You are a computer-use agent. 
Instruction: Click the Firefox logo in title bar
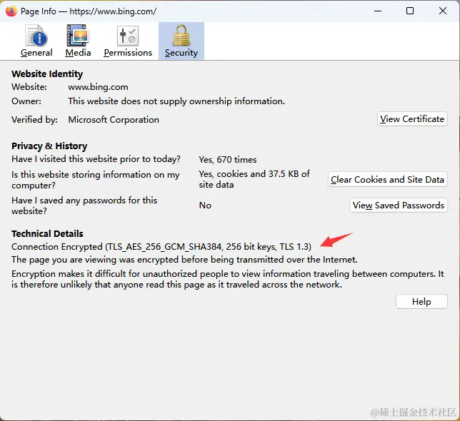pyautogui.click(x=11, y=11)
